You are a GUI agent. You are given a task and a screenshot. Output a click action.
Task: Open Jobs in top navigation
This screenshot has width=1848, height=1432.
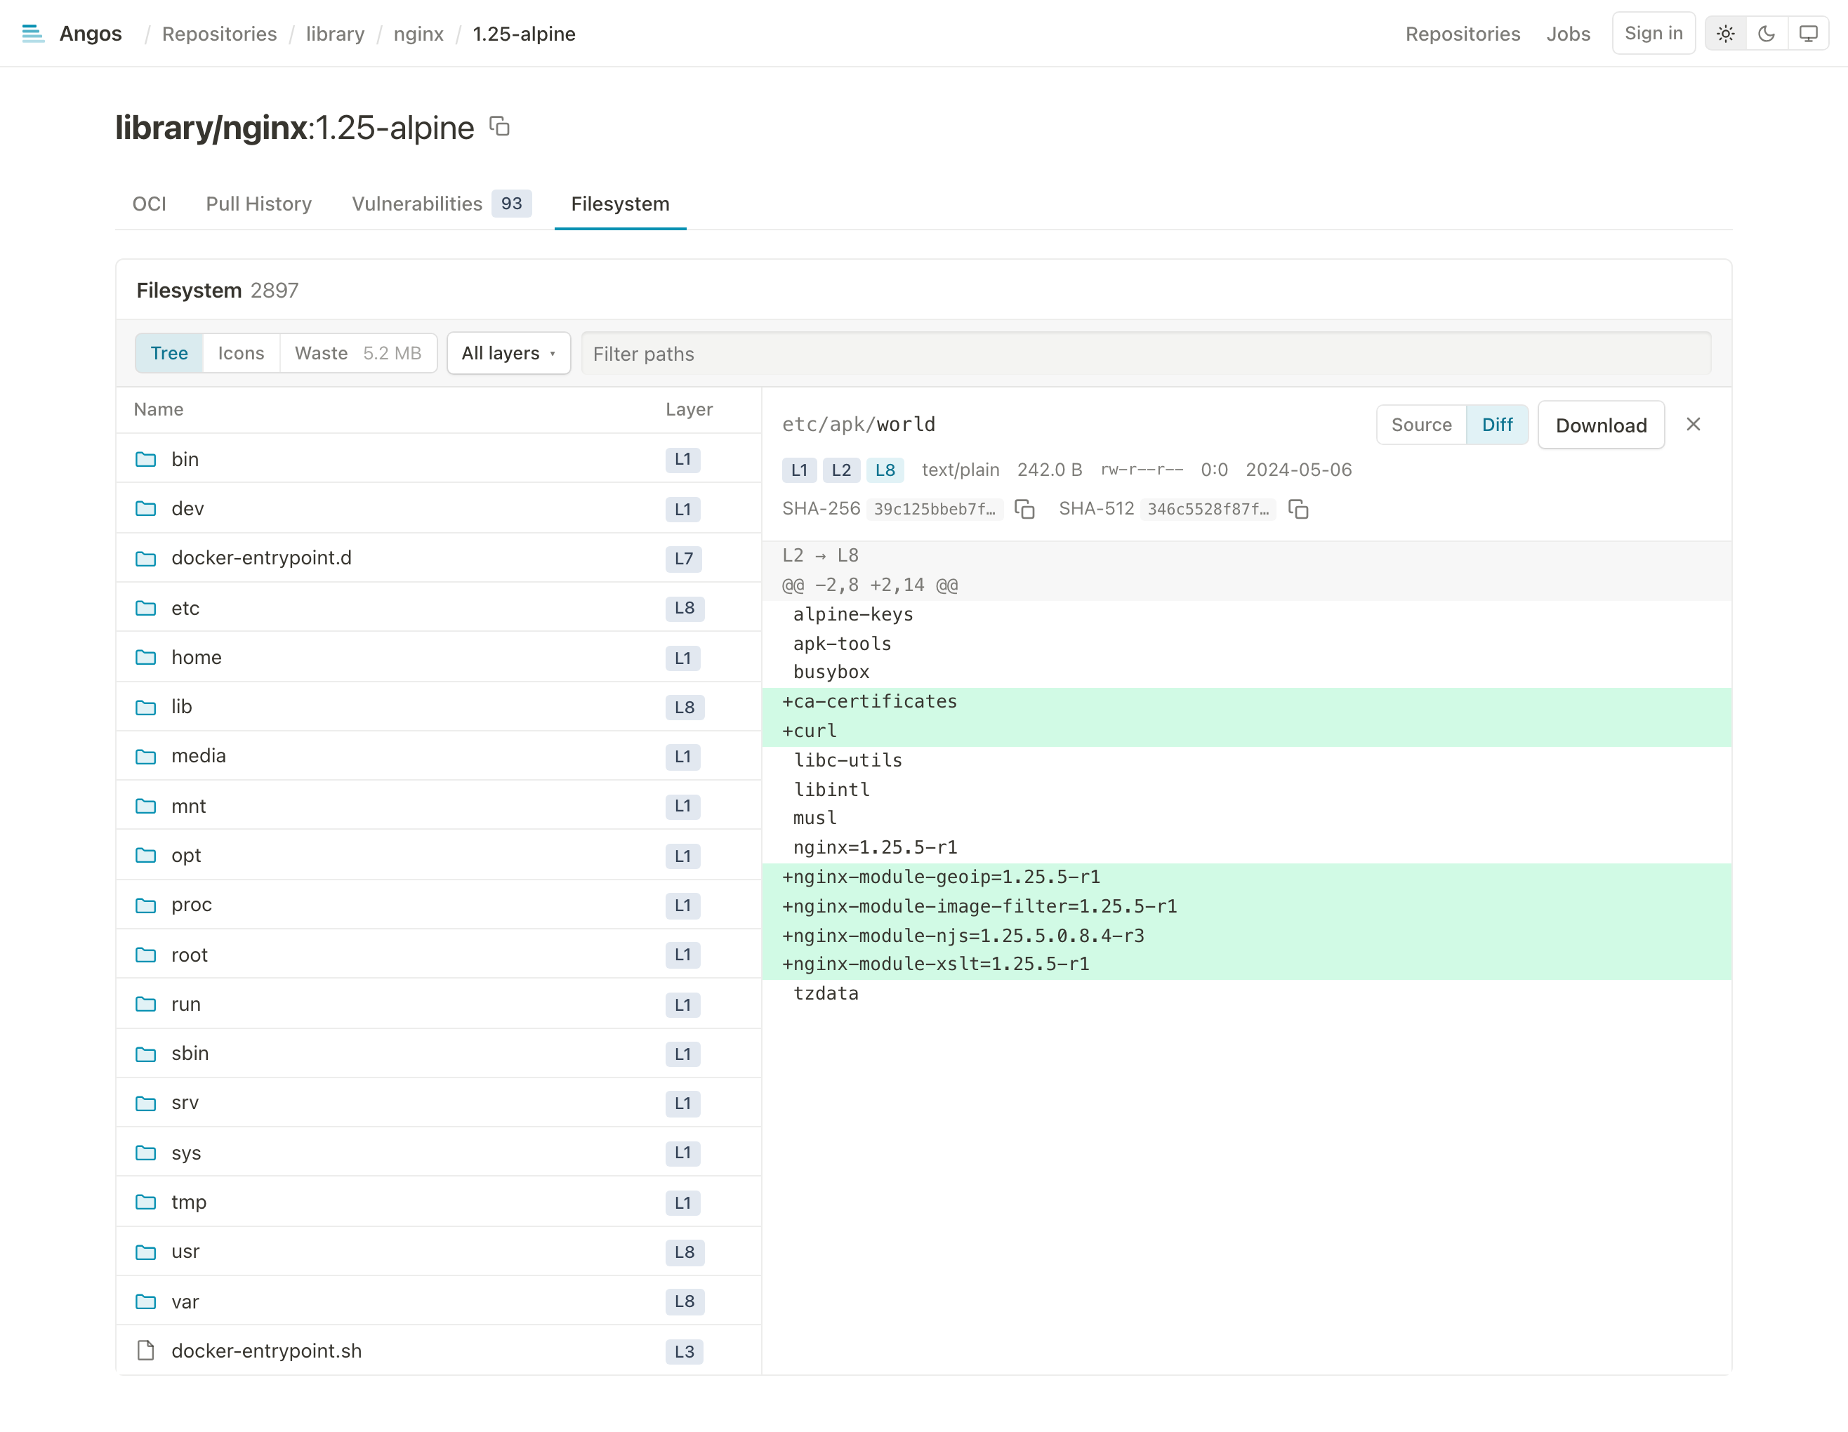click(x=1568, y=34)
